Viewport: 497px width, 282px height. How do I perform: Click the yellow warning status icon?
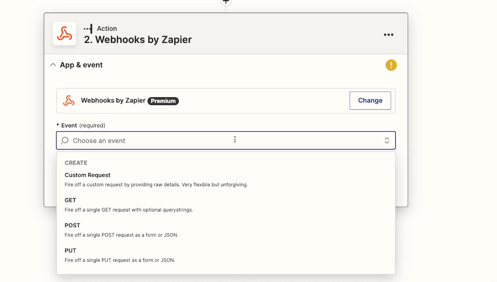[x=391, y=65]
